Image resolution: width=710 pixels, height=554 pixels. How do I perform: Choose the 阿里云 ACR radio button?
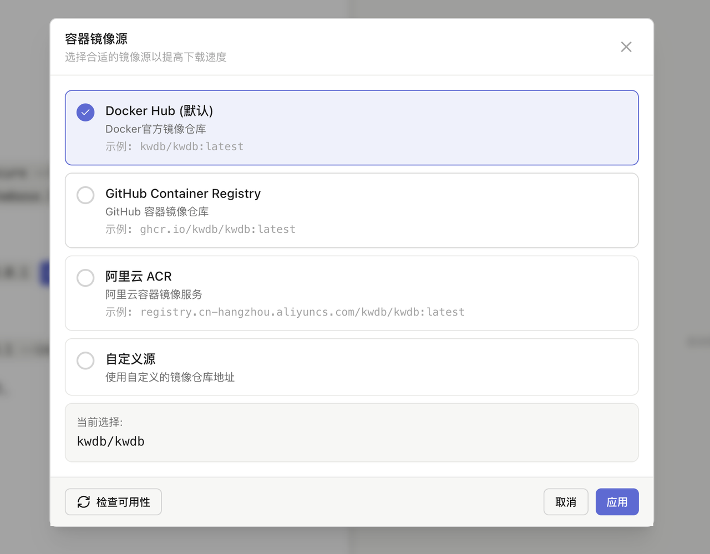tap(85, 278)
